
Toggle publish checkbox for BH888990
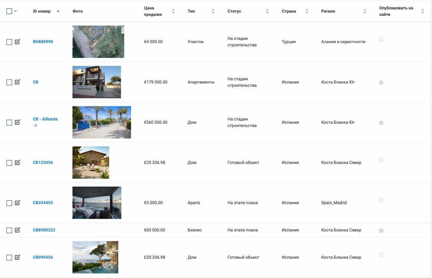(x=381, y=39)
